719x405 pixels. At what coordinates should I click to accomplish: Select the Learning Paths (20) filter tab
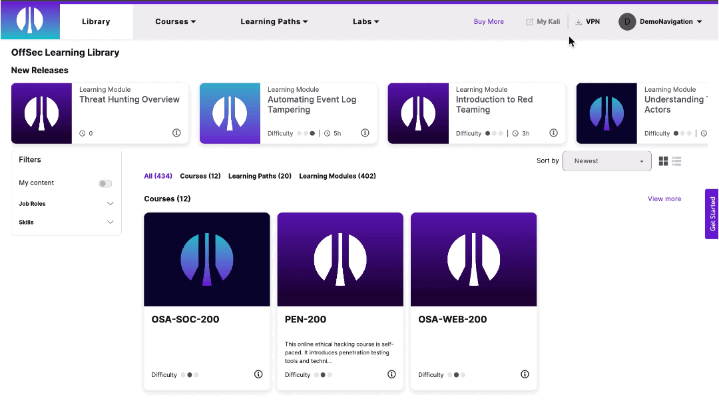[x=260, y=176]
